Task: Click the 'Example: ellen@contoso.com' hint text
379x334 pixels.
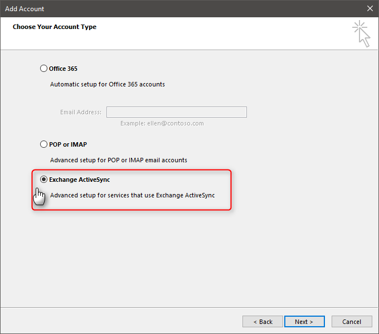Action: pyautogui.click(x=162, y=123)
